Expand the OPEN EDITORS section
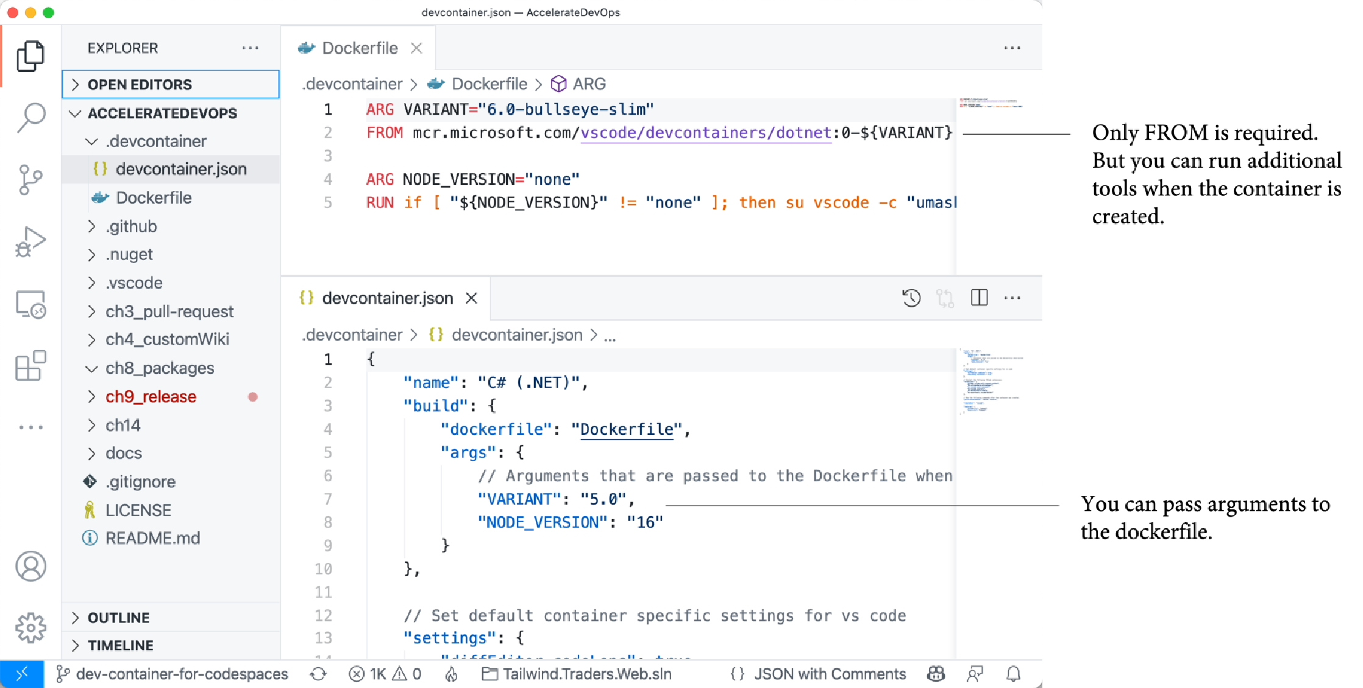Screen dimensions: 1363x688 coord(171,84)
